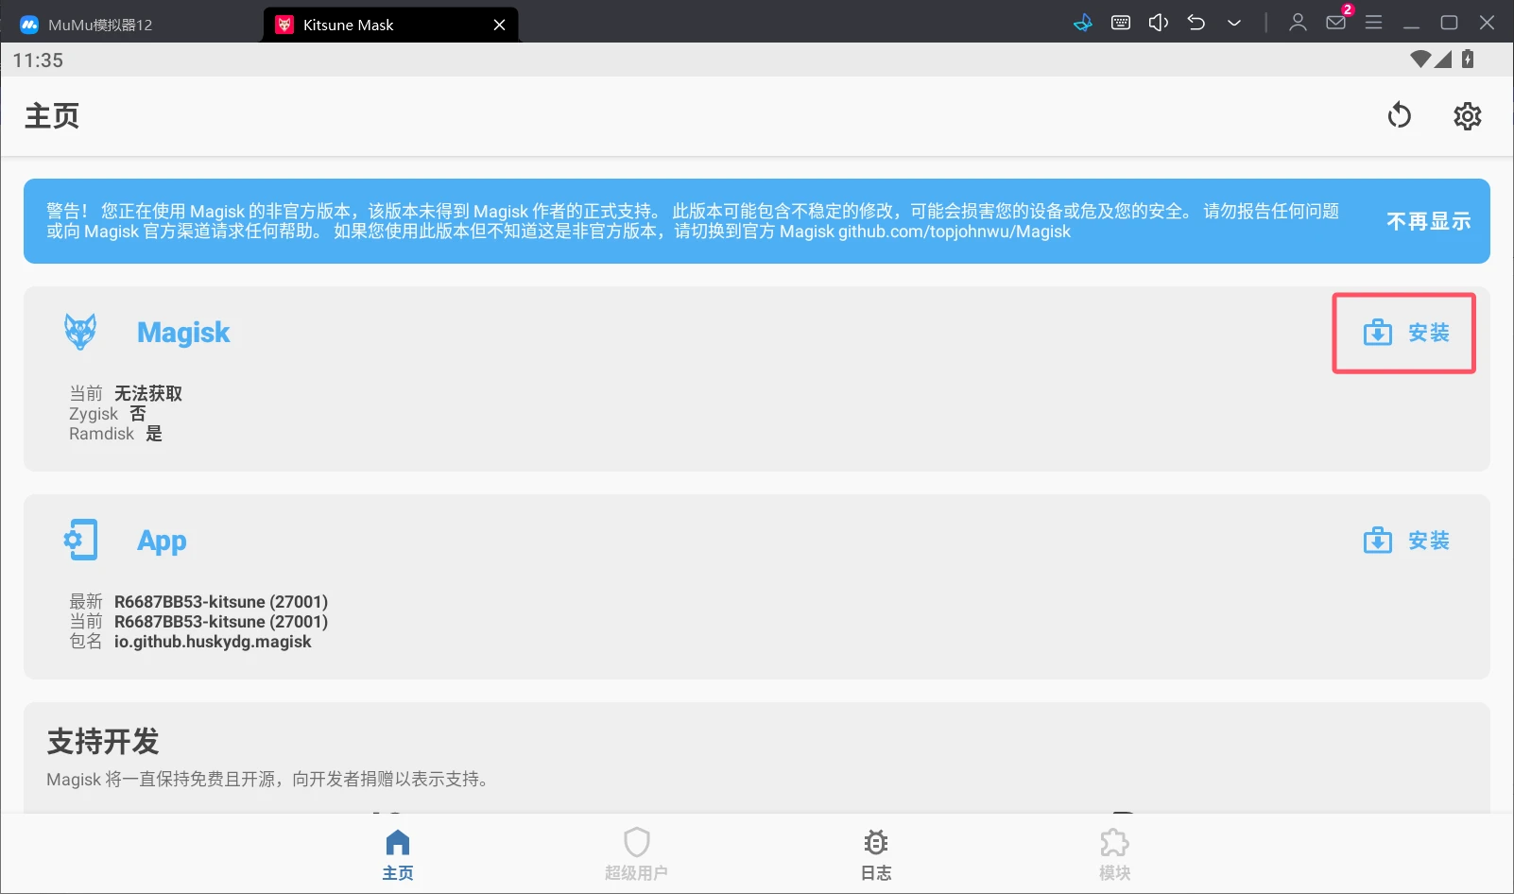Close the Kitsune Mask tab
The width and height of the screenshot is (1514, 894).
coord(499,26)
